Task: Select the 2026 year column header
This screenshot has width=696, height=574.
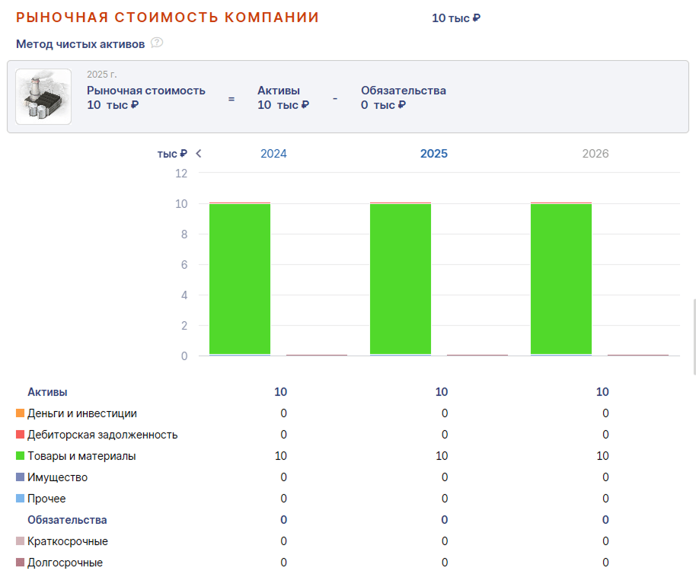Action: pyautogui.click(x=595, y=154)
